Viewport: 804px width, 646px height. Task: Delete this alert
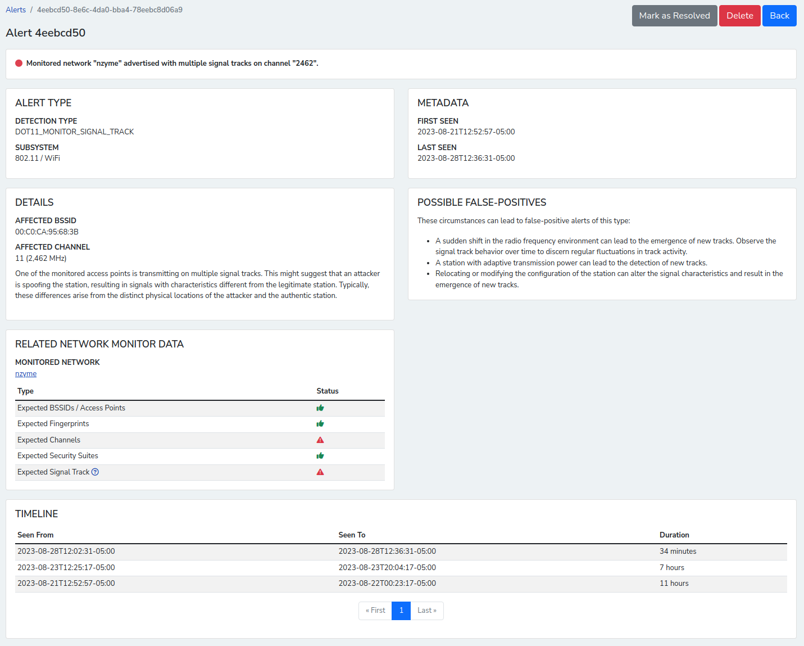pyautogui.click(x=739, y=16)
